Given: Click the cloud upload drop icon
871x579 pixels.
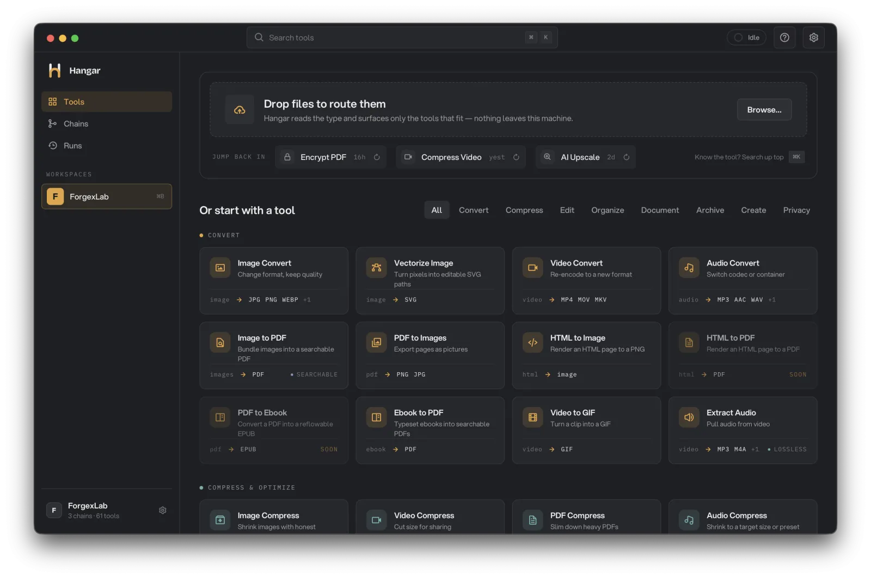Looking at the screenshot, I should point(240,110).
